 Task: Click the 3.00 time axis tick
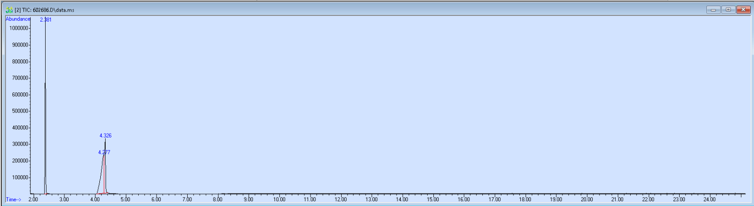64,199
